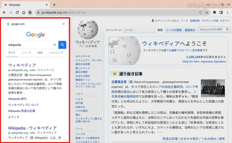Go back using the browser back arrow
The height and width of the screenshot is (143, 232).
point(4,12)
